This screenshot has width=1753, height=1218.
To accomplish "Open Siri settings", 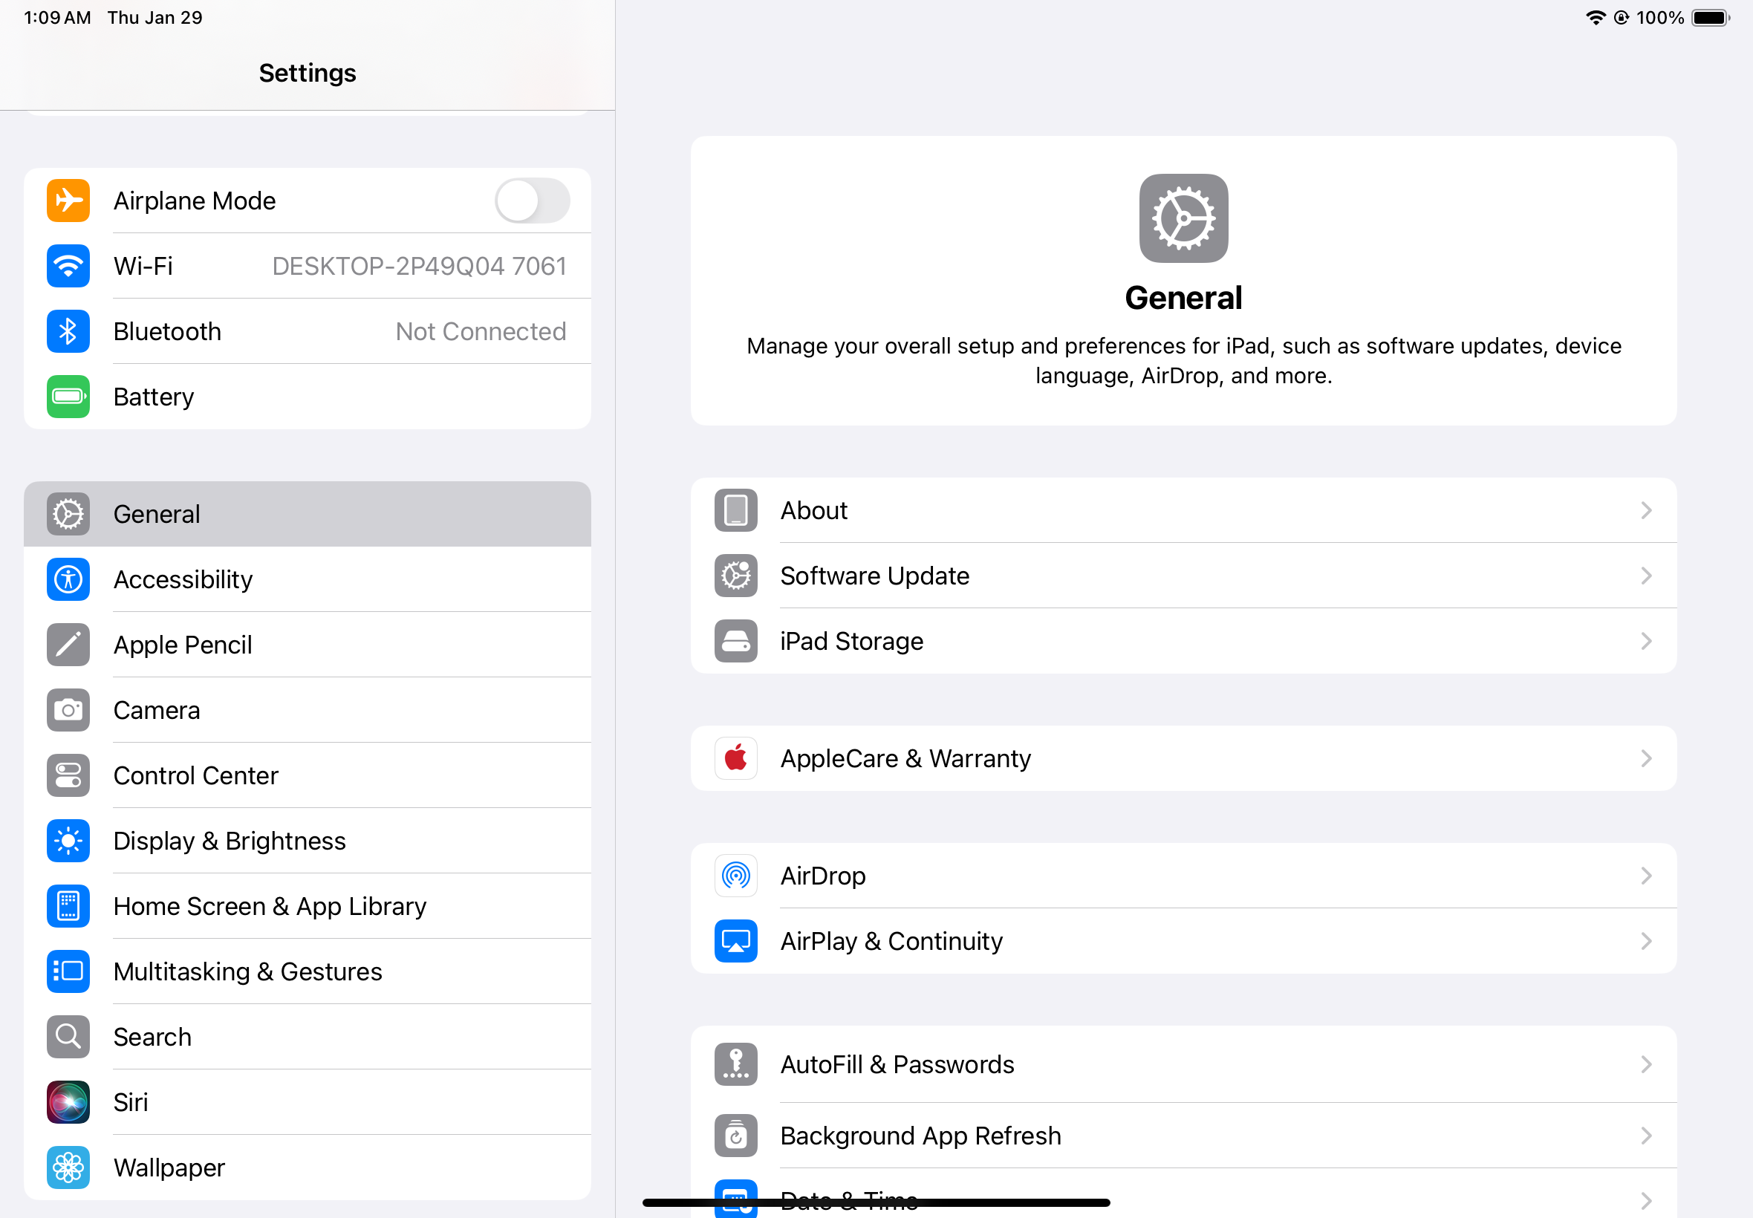I will point(308,1102).
